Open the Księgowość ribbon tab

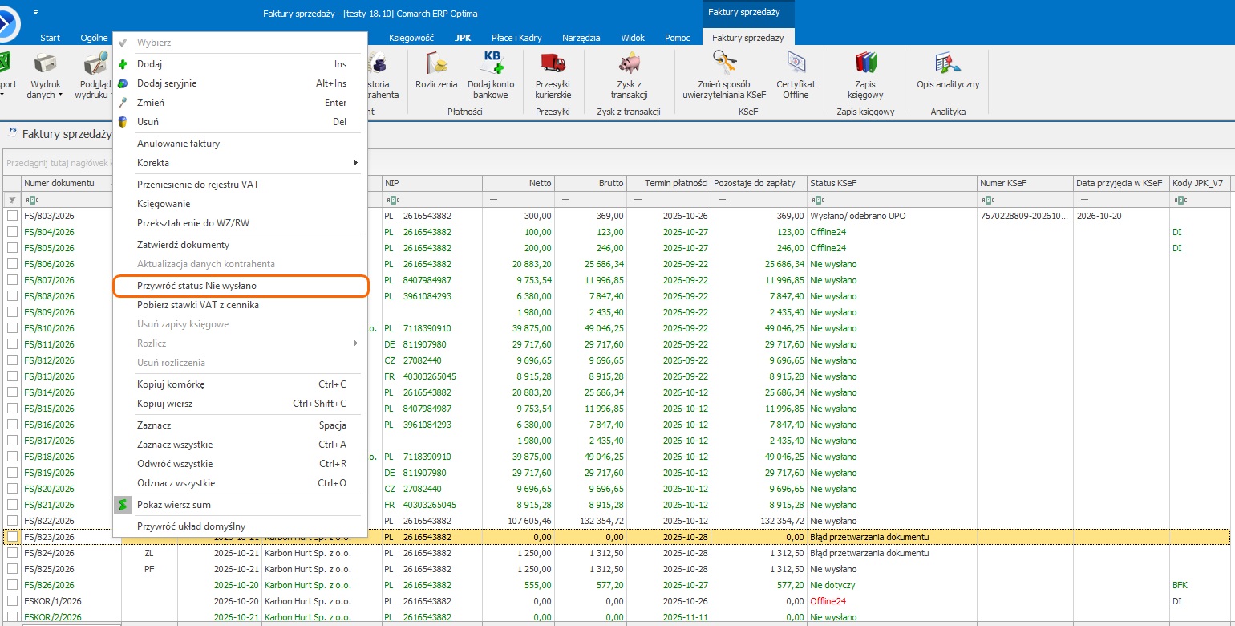click(x=411, y=38)
